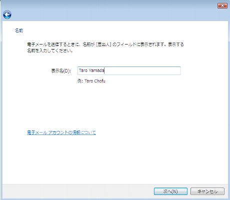Click the 名前 page heading
Image resolution: width=230 pixels, height=200 pixels.
coord(19,30)
